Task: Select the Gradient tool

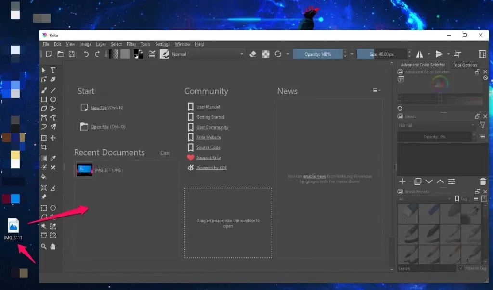Action: point(44,158)
